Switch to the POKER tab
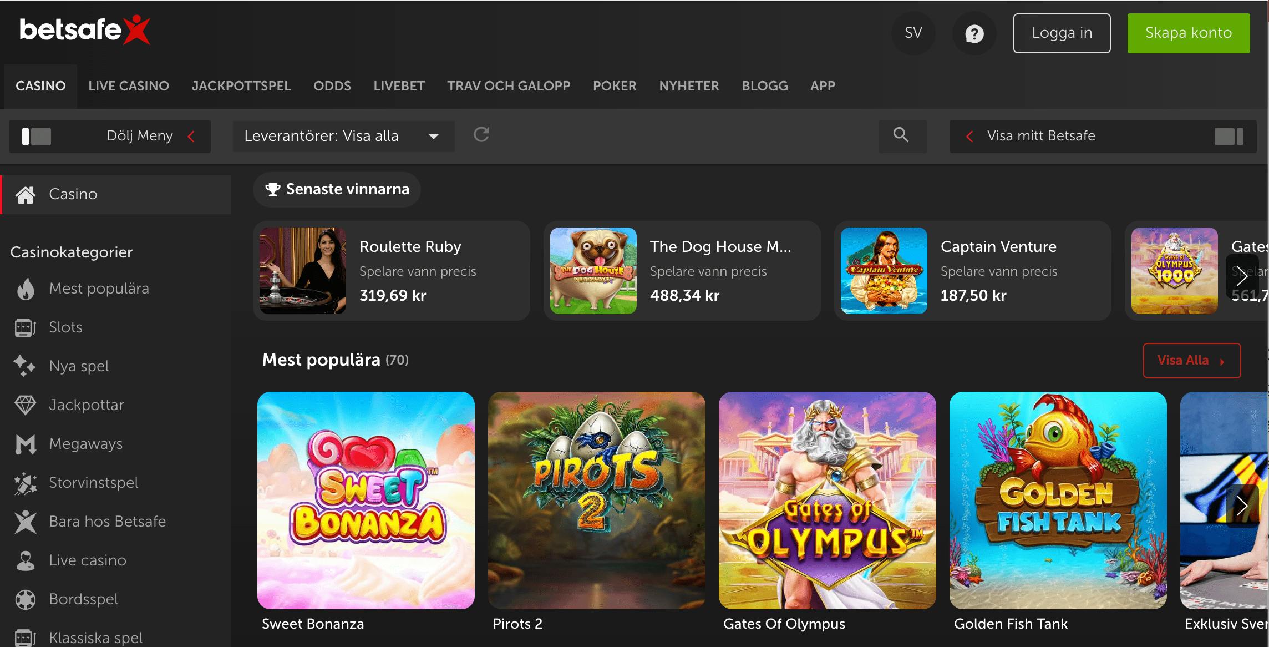1269x647 pixels. (x=615, y=86)
